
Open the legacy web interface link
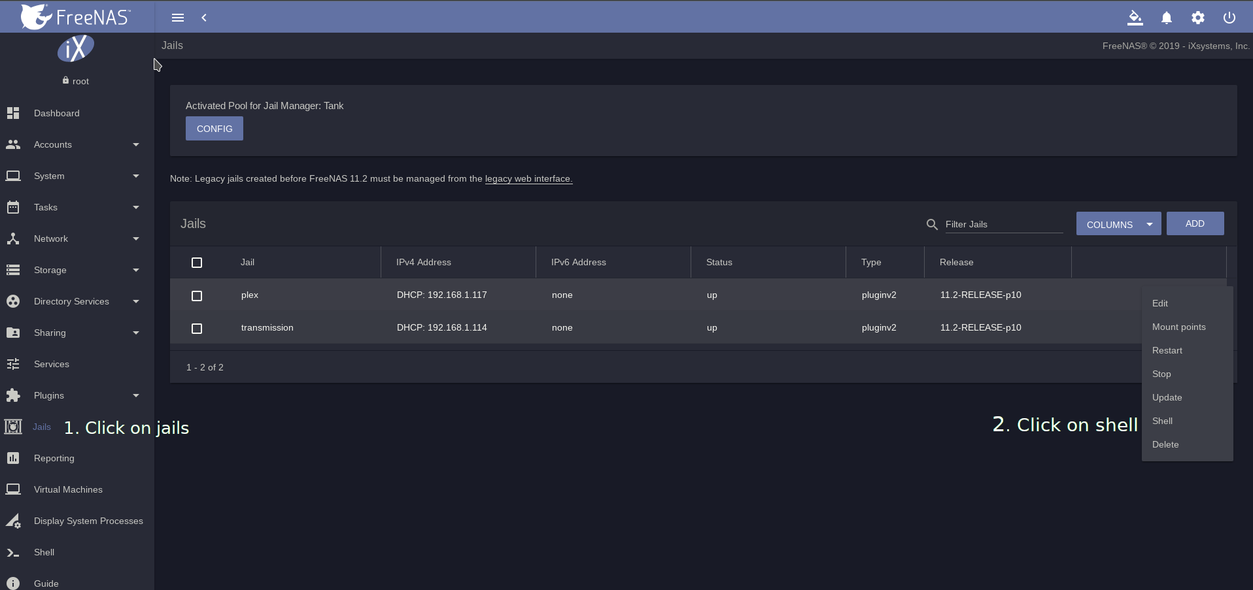(x=528, y=178)
